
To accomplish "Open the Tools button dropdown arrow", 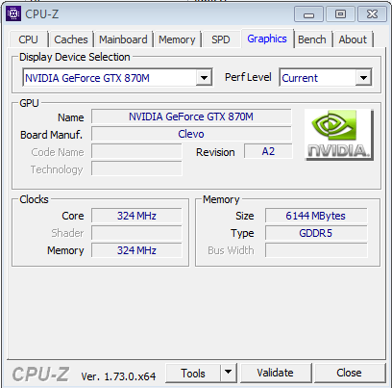I will [x=228, y=373].
